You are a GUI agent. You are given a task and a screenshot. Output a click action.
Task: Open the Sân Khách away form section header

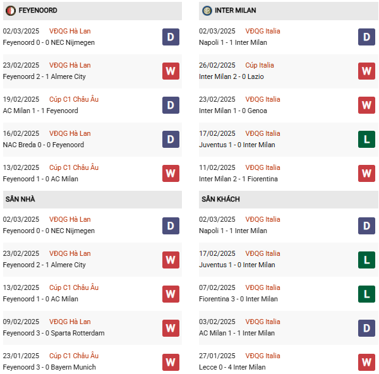289,200
